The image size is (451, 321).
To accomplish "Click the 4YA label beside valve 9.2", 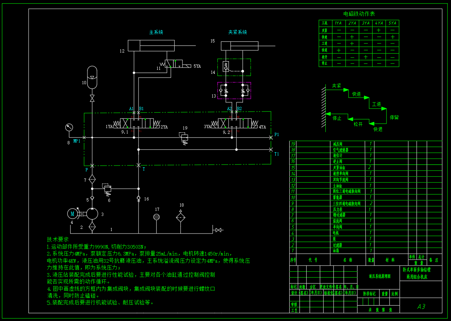I will coord(262,127).
